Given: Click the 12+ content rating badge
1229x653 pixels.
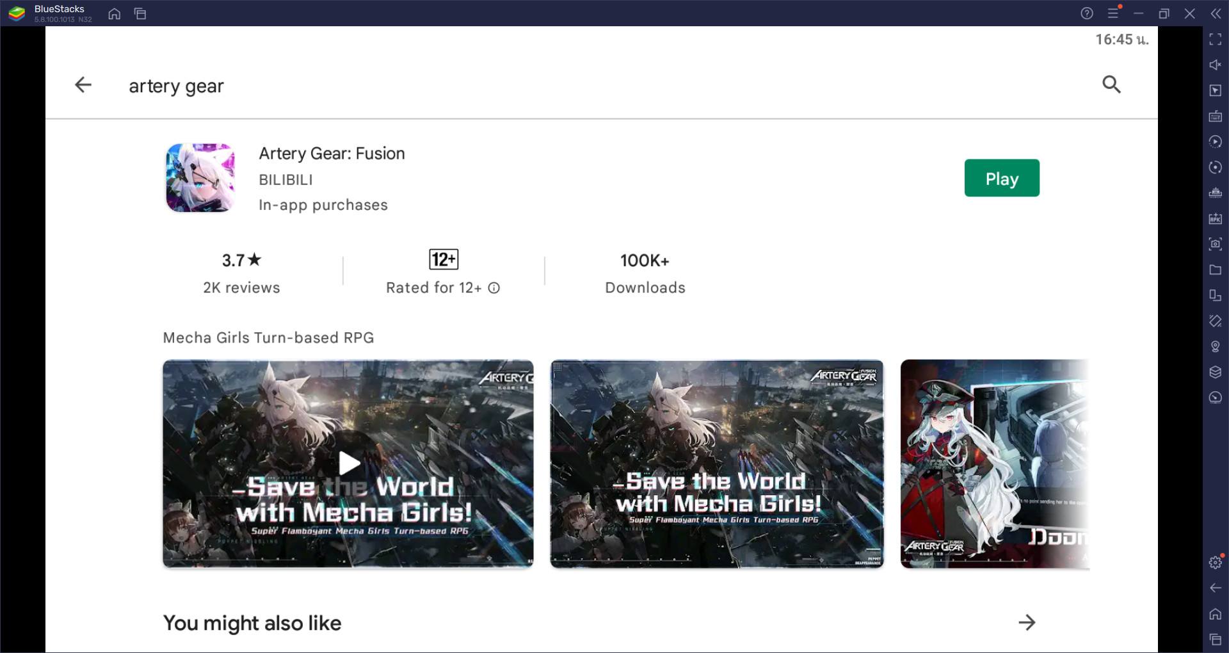Looking at the screenshot, I should (444, 259).
